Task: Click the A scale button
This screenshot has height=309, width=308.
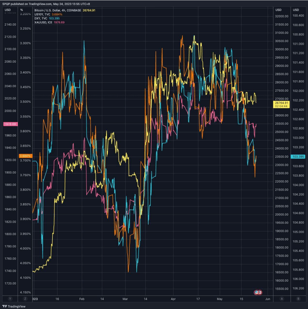Action: 282,299
